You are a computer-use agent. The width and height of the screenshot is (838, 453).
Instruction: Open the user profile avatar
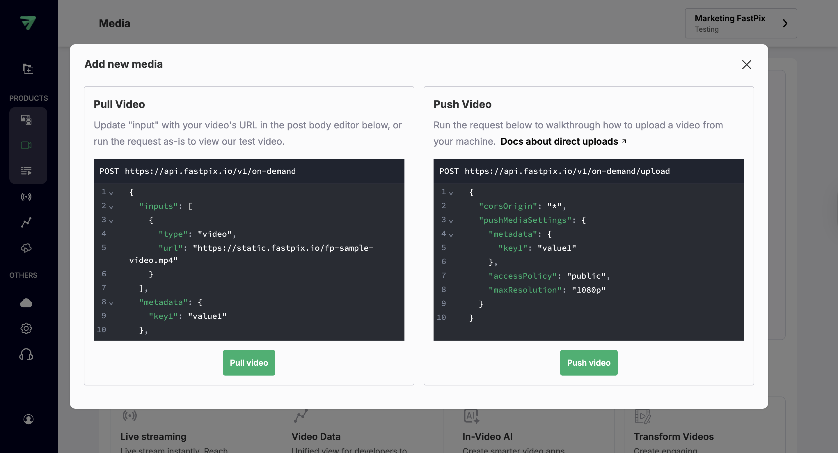coord(28,420)
